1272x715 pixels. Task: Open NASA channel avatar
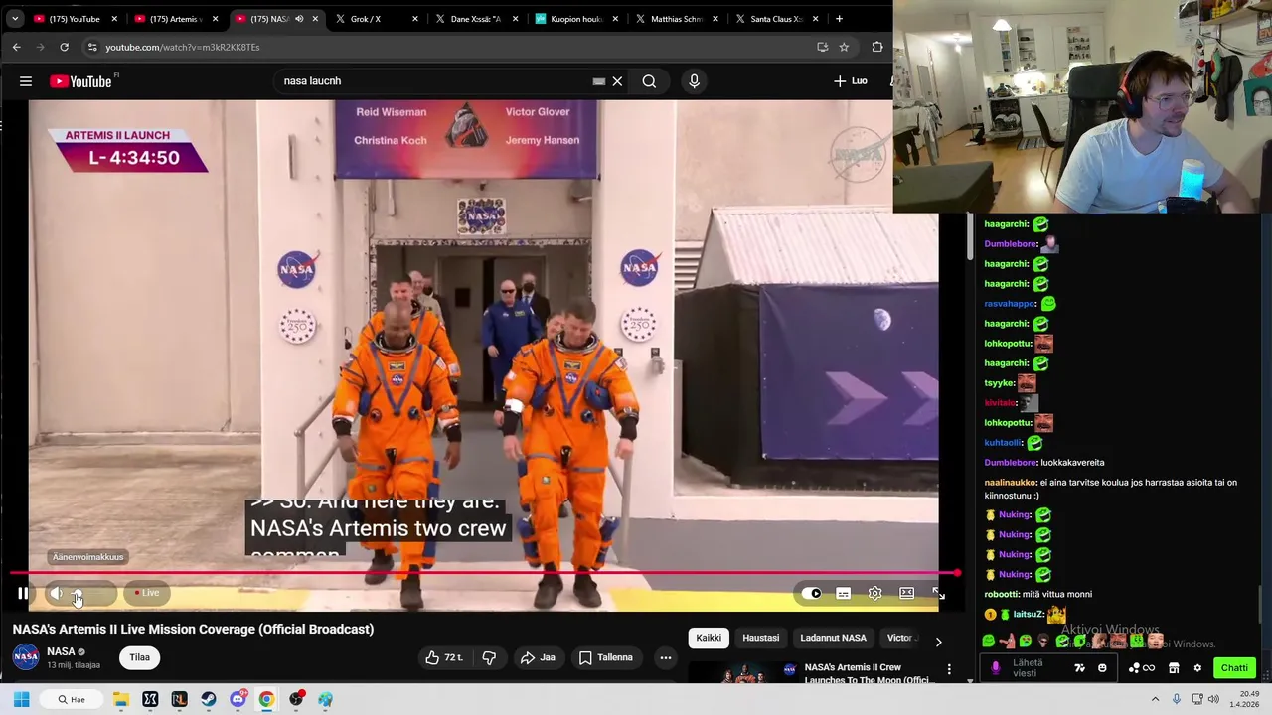pyautogui.click(x=26, y=657)
